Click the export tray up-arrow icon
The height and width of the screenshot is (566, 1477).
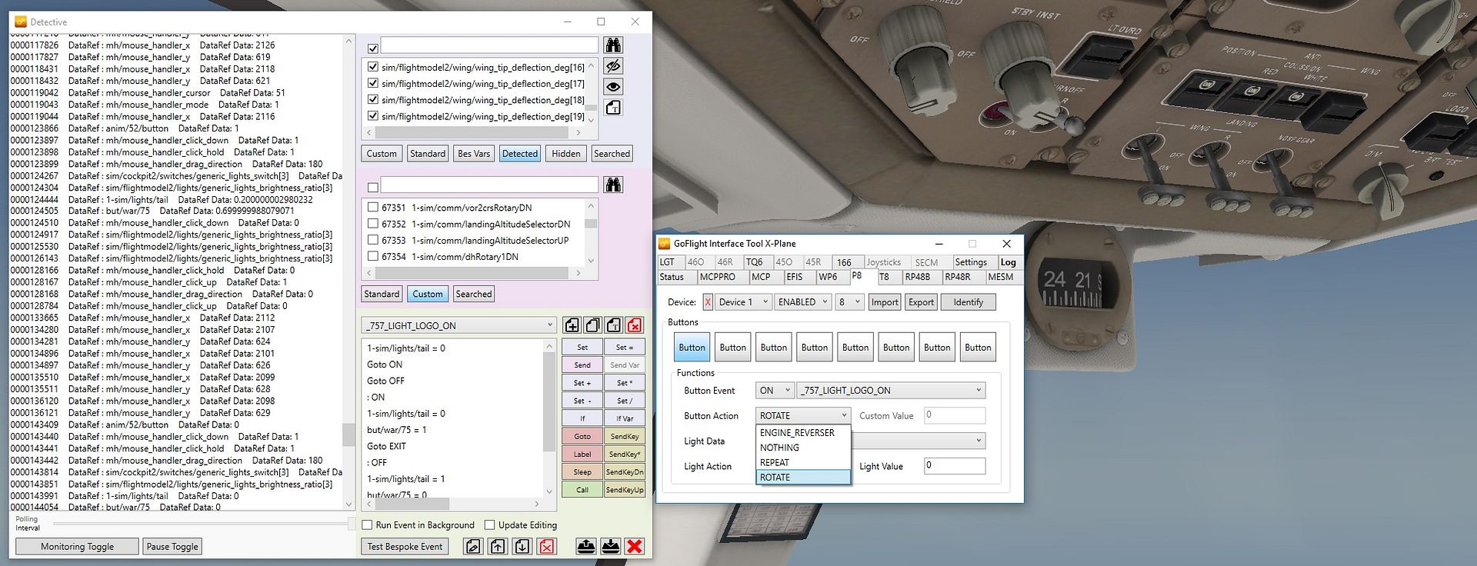pyautogui.click(x=586, y=546)
